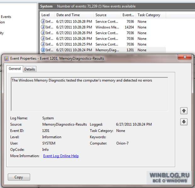Click info icon of the Windows Me... 14204 event
This screenshot has height=188, width=195.
(x=43, y=27)
